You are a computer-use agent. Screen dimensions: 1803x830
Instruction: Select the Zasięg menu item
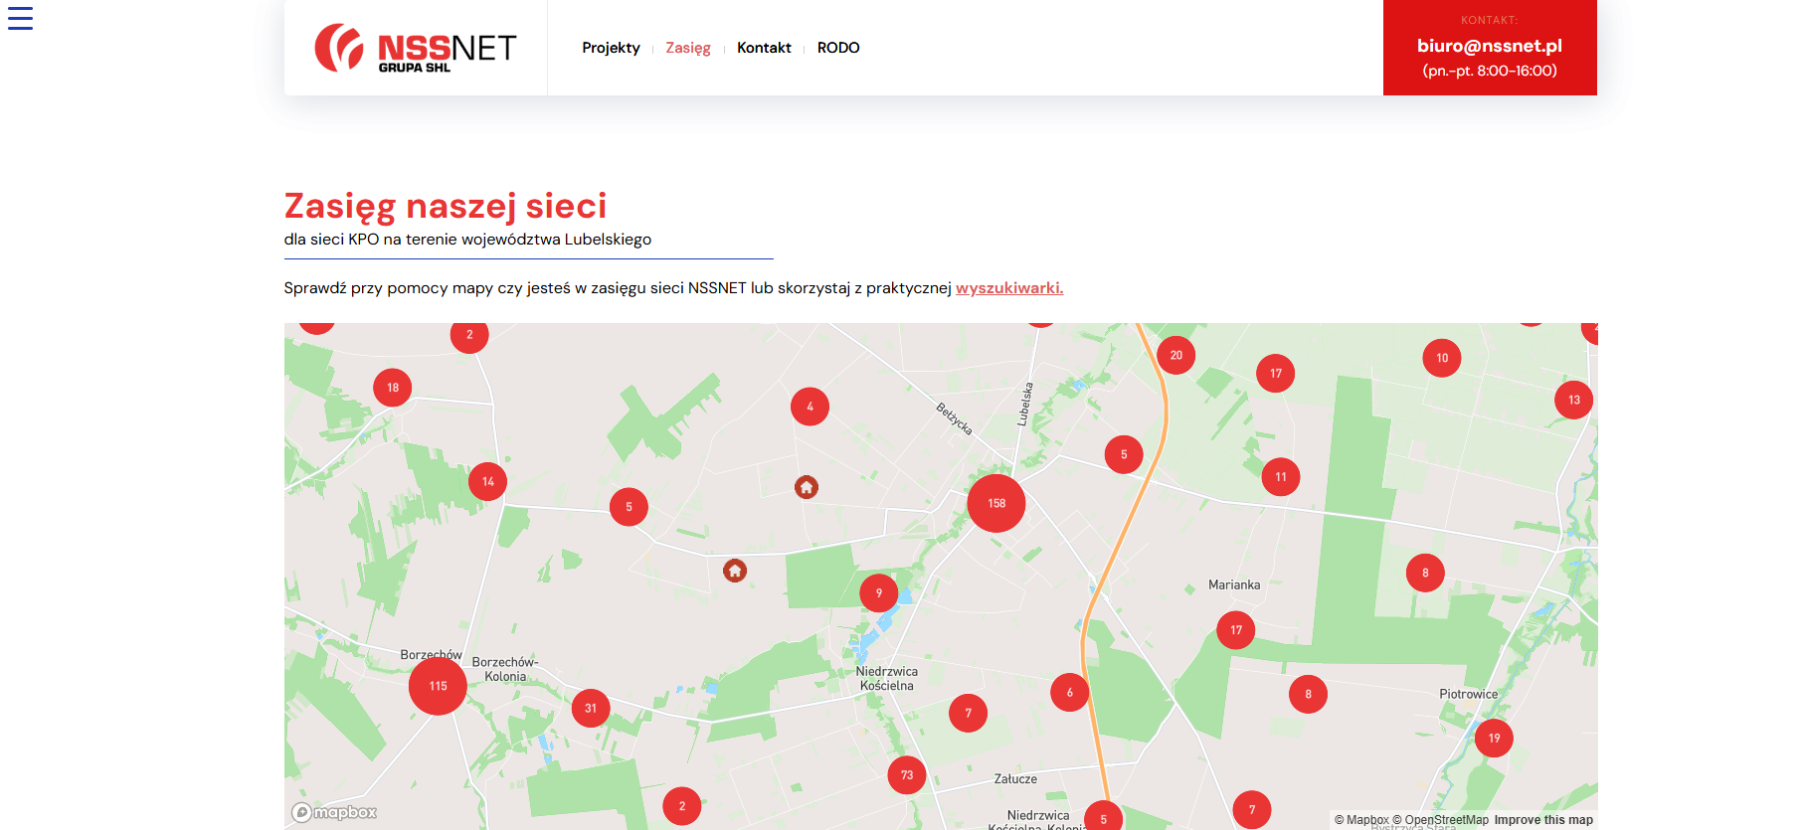tap(688, 48)
